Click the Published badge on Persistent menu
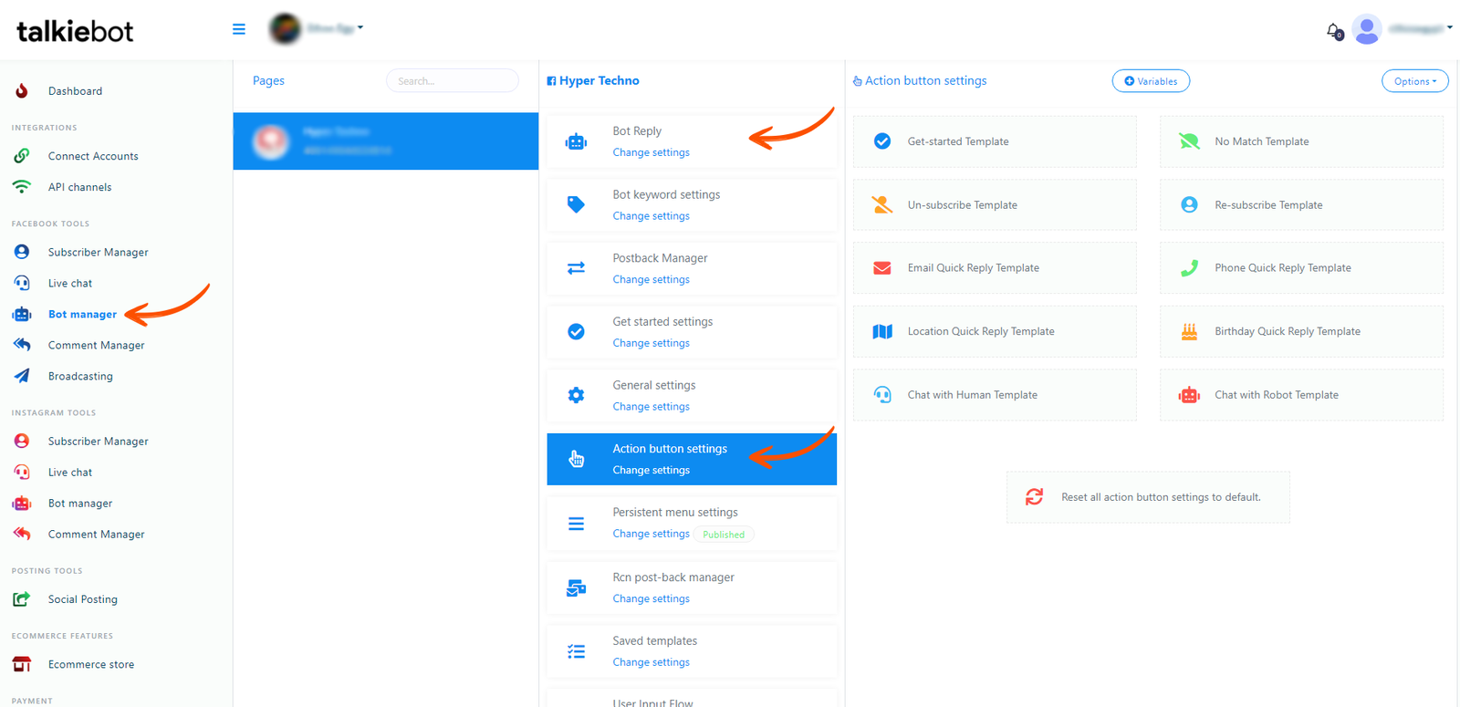Screen dimensions: 1460x707 (x=724, y=535)
